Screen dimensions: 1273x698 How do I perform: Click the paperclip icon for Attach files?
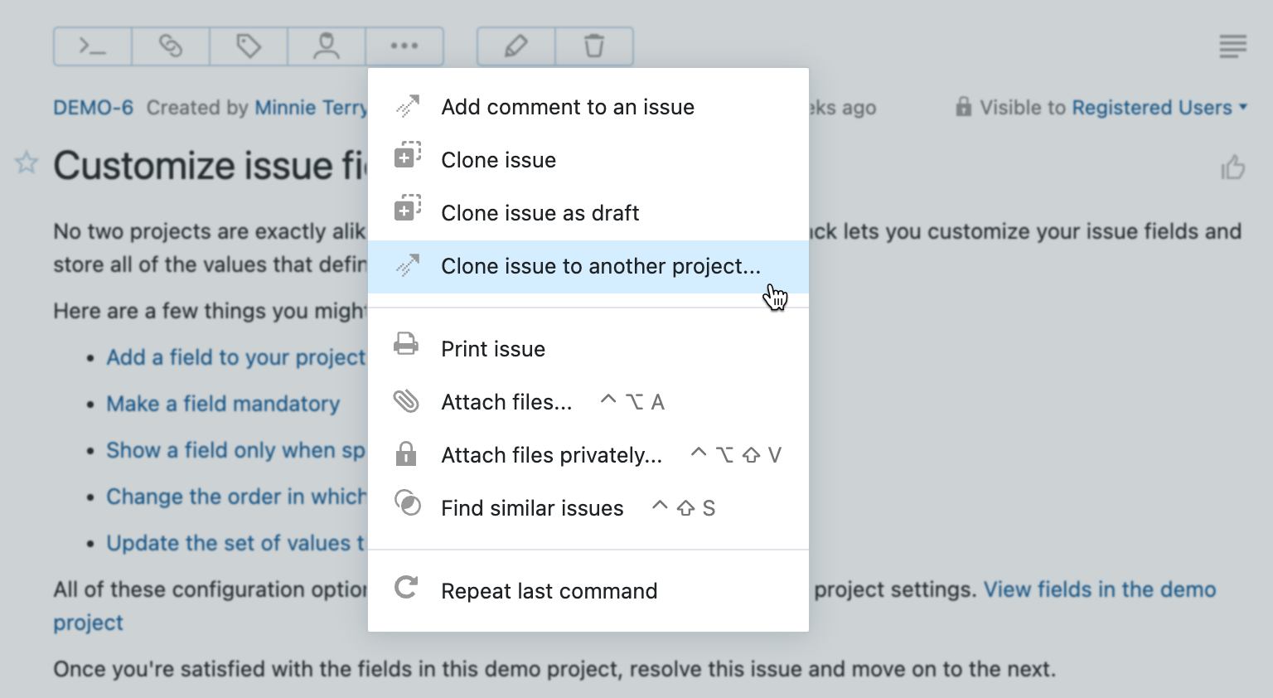(x=406, y=400)
